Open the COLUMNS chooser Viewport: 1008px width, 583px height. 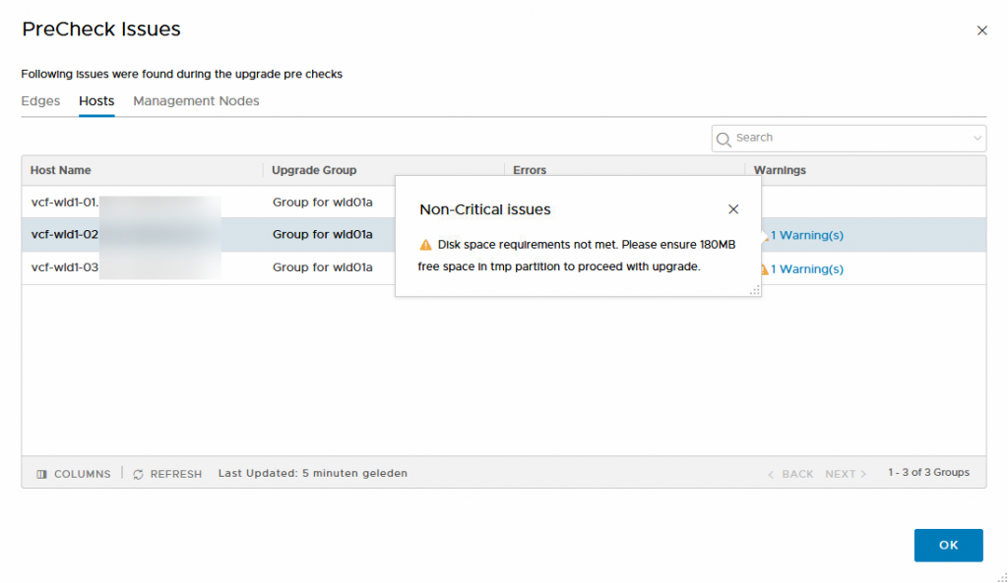tap(74, 474)
